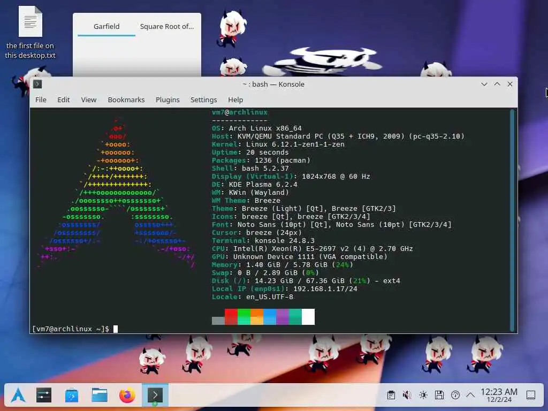Click the kernel text 'Linux 6.12.1-zen1-1-zen'
Viewport: 548px width, 411px height.
pos(295,144)
